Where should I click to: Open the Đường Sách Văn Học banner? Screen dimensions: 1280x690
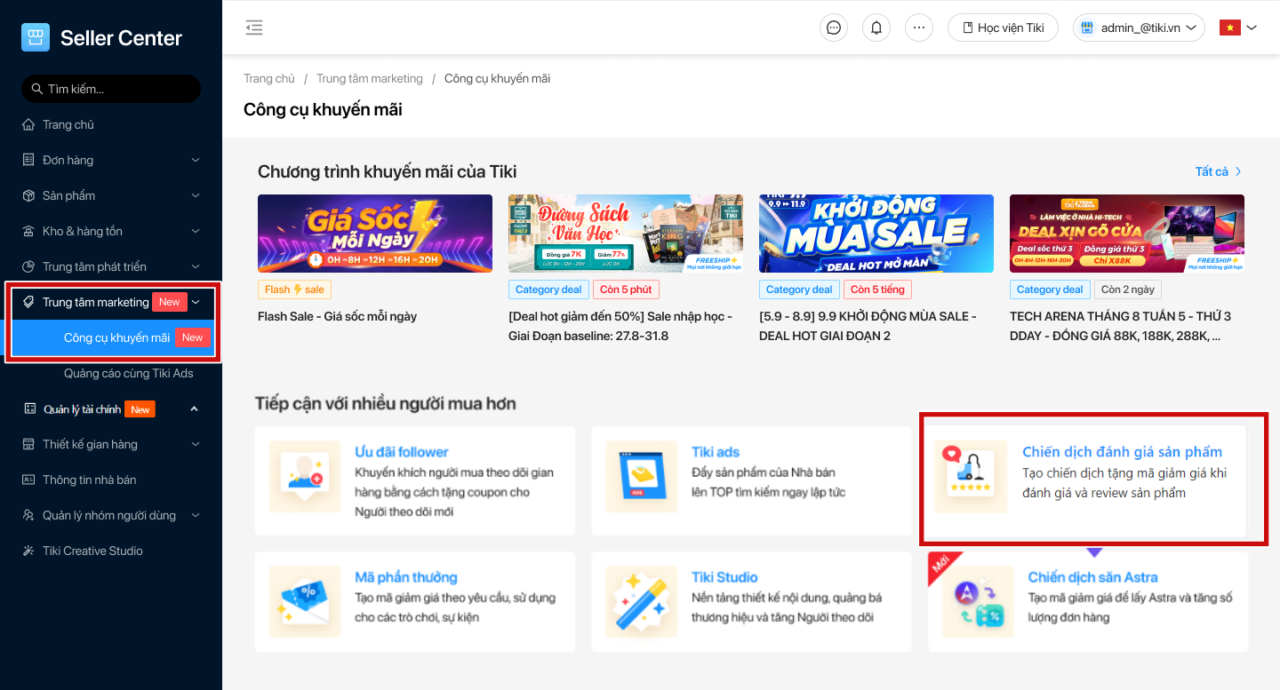(x=626, y=234)
